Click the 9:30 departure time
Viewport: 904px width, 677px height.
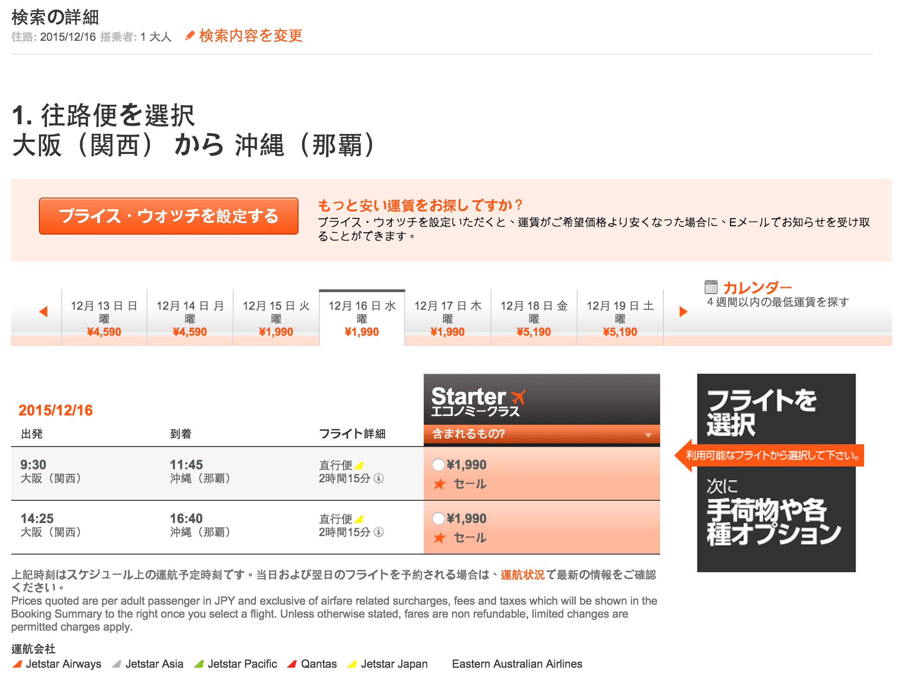(x=33, y=465)
